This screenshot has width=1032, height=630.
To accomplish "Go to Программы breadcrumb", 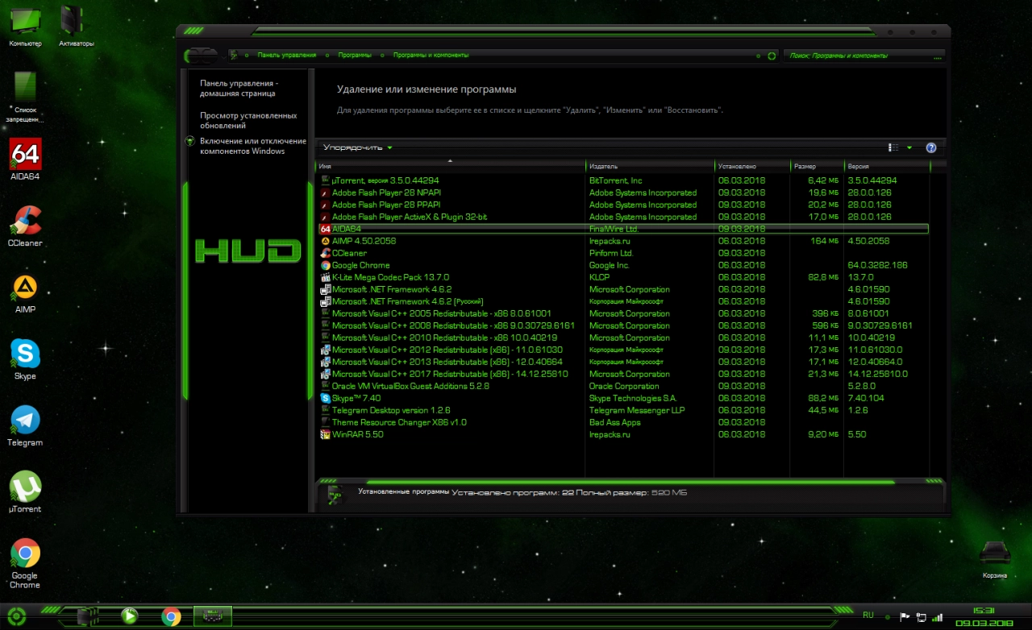I will click(355, 56).
